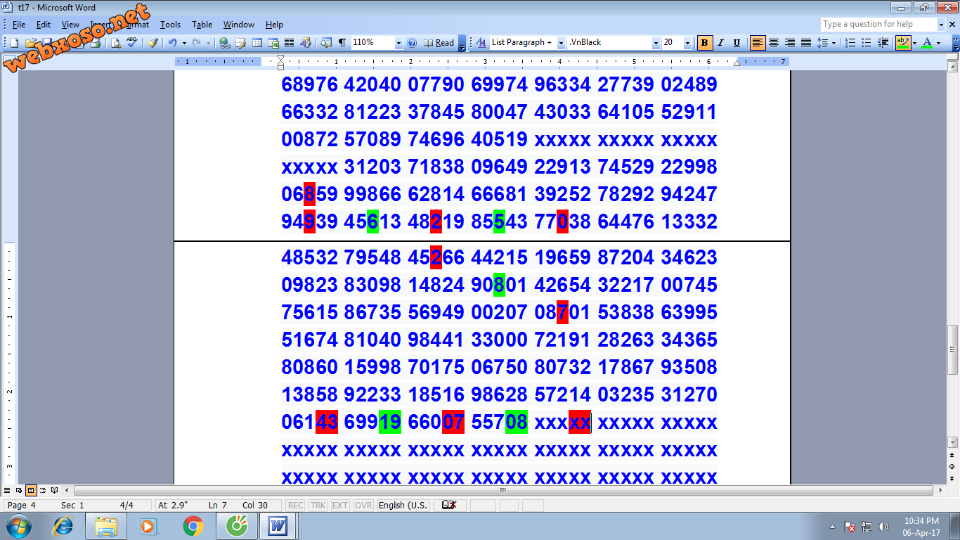Viewport: 960px width, 540px height.
Task: Undo the last action
Action: (x=172, y=43)
